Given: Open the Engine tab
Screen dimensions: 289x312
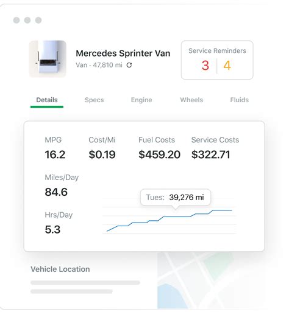Looking at the screenshot, I should coord(141,100).
